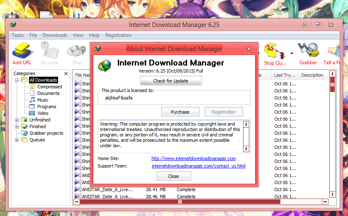Open Stop Queue dropdown arrow
The image size is (348, 216).
292,53
